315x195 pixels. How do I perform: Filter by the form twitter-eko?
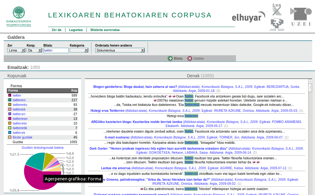(20, 123)
